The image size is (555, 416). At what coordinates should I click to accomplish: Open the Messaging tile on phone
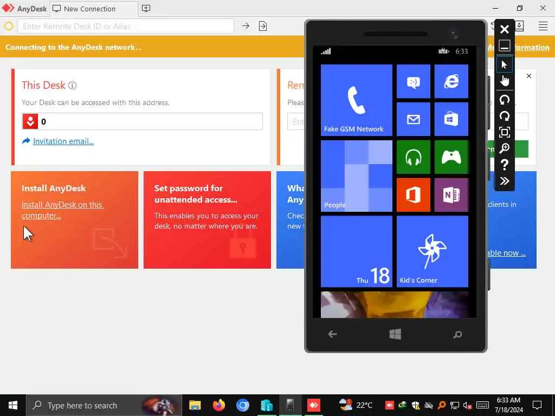pyautogui.click(x=414, y=81)
